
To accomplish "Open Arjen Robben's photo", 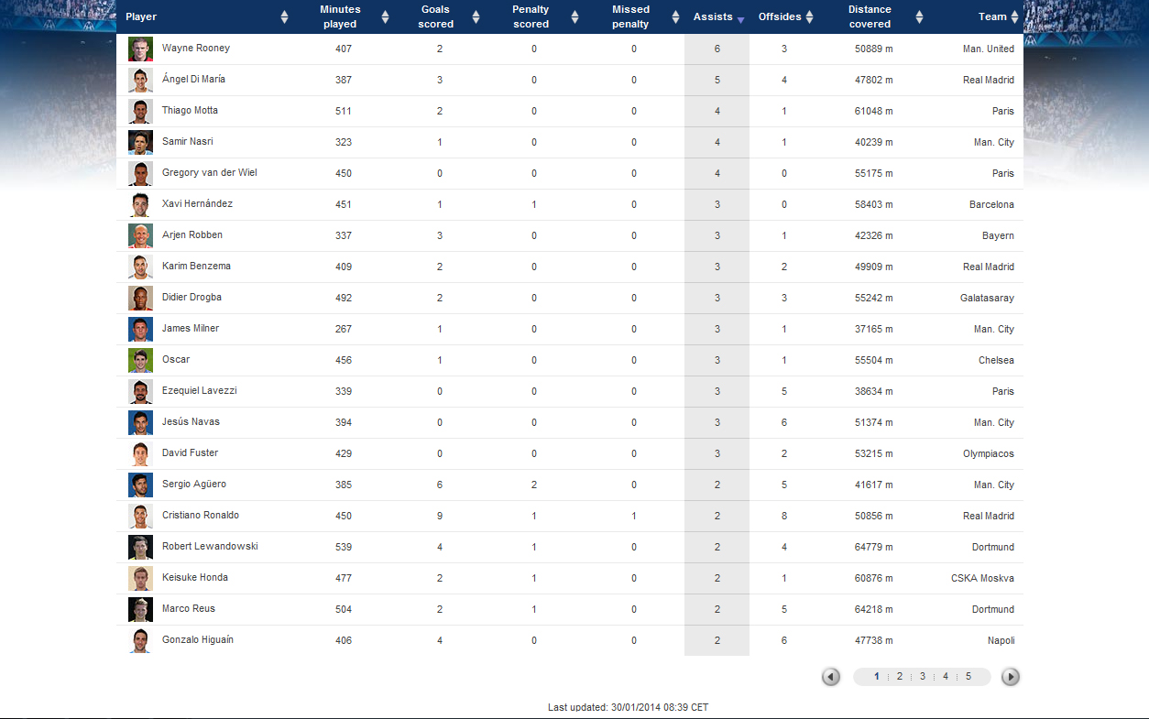I will (140, 235).
